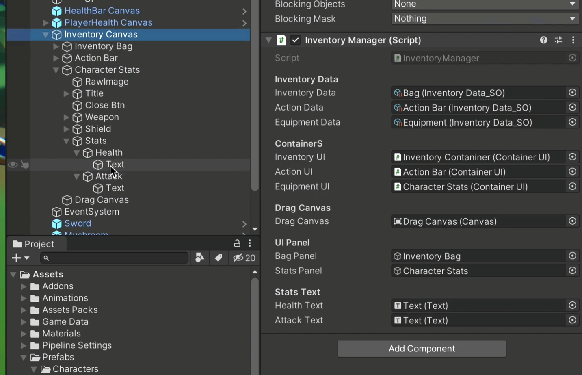Open the Blocking Mask dropdown
This screenshot has height=375, width=582.
[485, 18]
